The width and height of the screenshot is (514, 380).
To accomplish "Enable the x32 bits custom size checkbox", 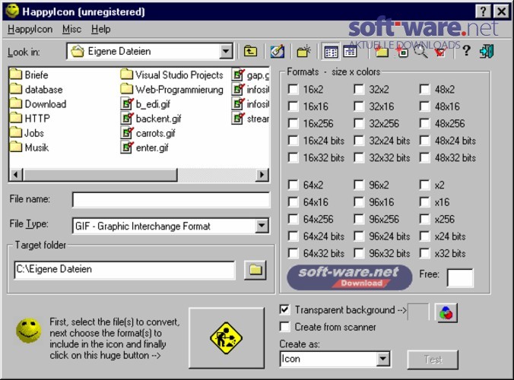I will pyautogui.click(x=424, y=253).
